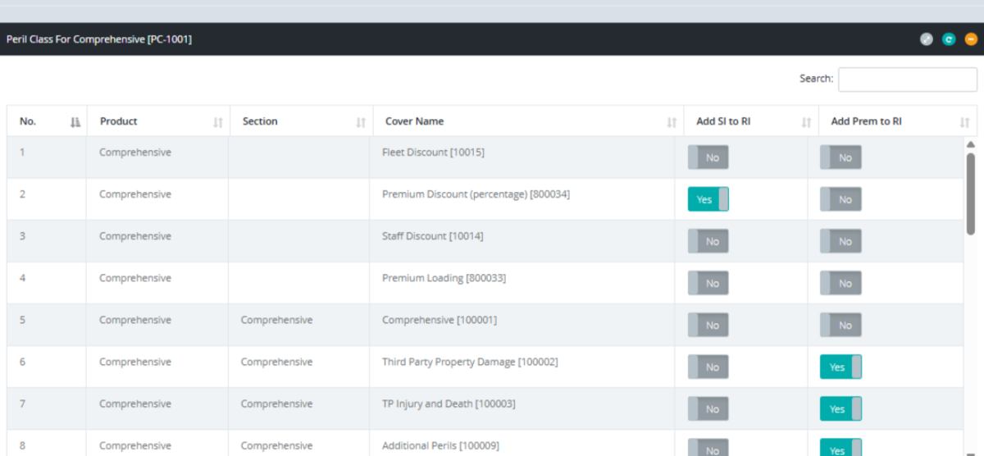Screen dimensions: 984x456
Task: Enable Add SI to RI for Fleet Discount
Action: (x=708, y=157)
